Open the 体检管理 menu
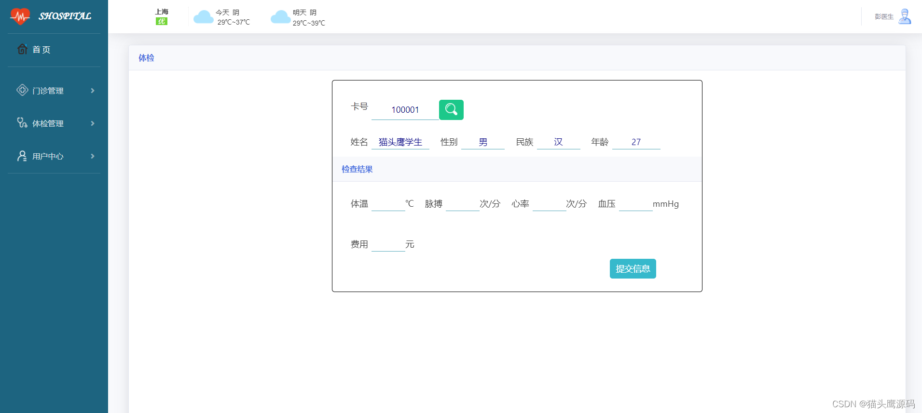922x413 pixels. pos(54,123)
